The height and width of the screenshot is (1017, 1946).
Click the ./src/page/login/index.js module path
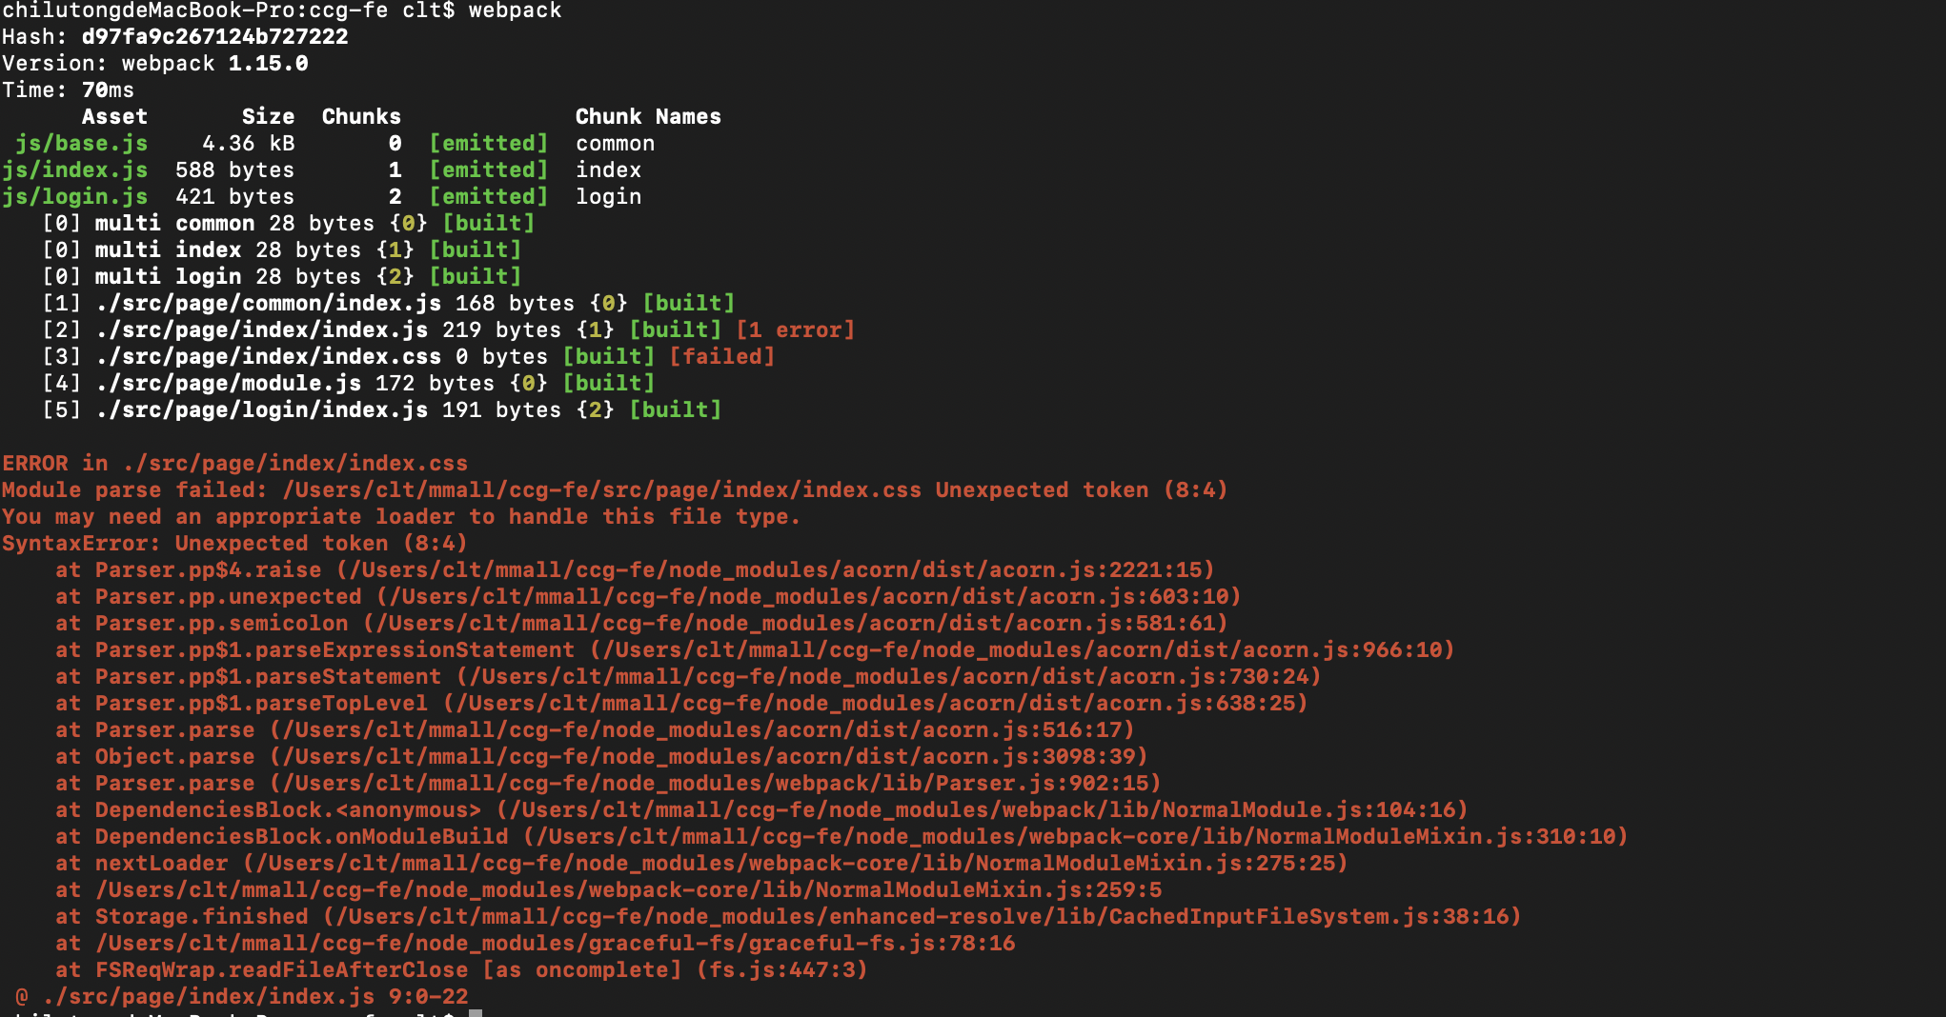coord(261,409)
